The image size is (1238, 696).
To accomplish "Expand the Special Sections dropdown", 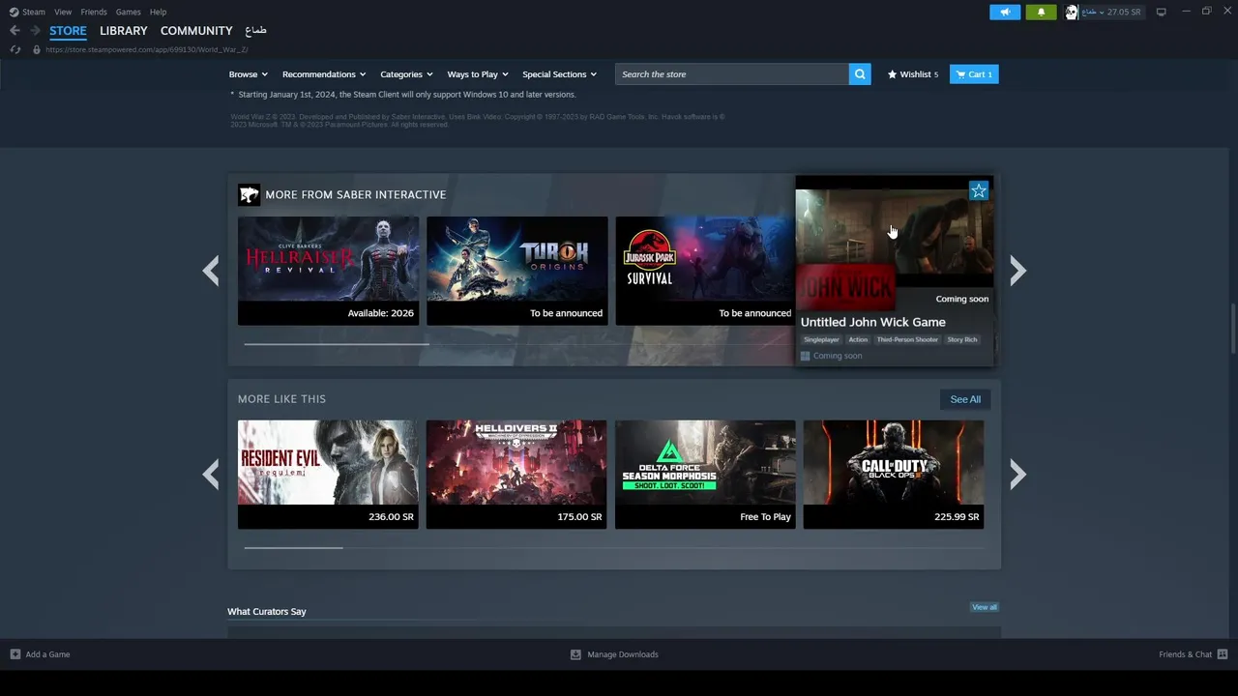I will [x=559, y=74].
